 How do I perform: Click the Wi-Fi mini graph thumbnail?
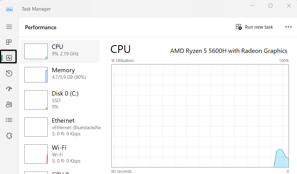pos(36,154)
